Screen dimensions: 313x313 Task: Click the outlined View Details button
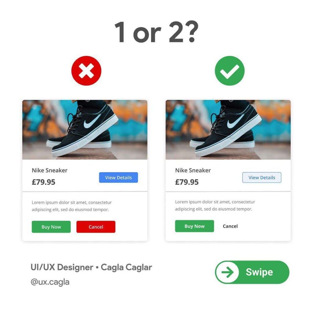point(262,178)
